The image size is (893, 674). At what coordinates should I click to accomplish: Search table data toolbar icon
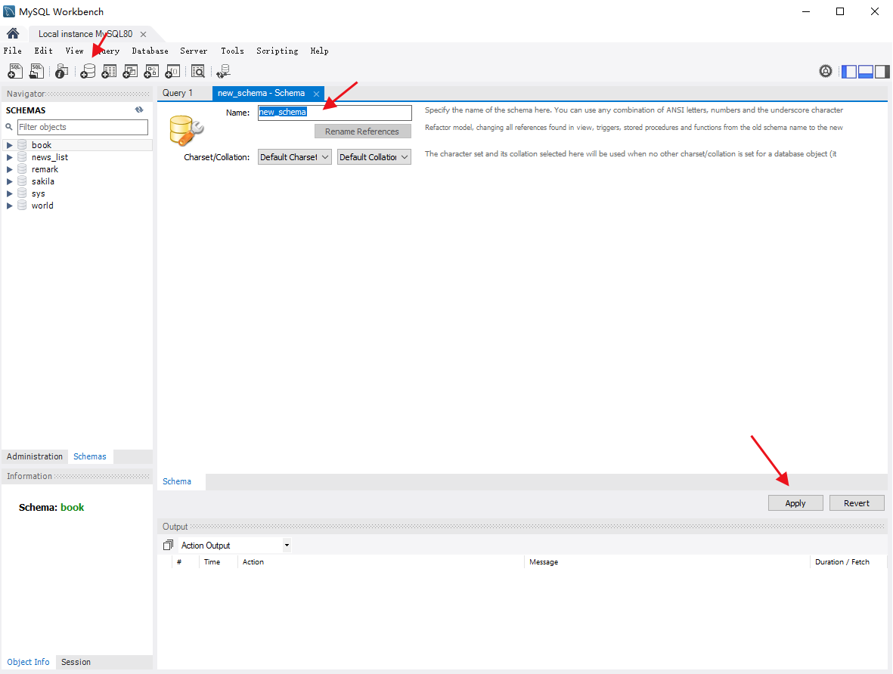197,71
